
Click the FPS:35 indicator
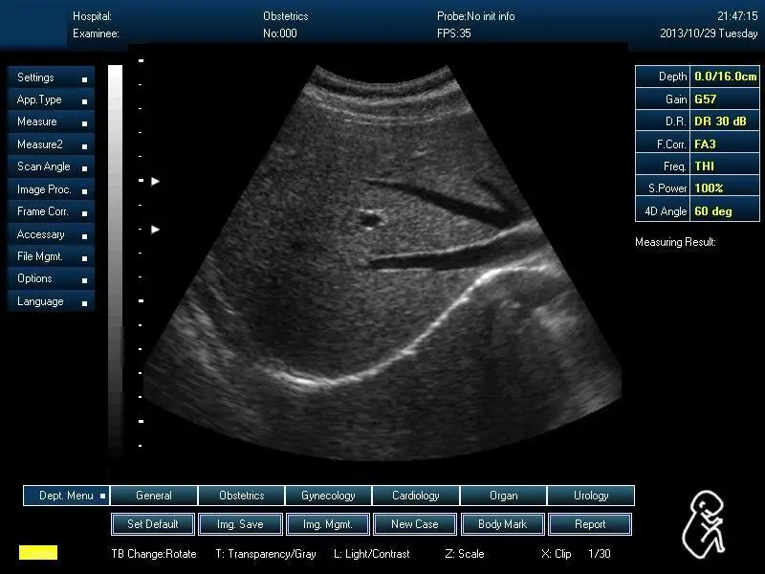(453, 33)
